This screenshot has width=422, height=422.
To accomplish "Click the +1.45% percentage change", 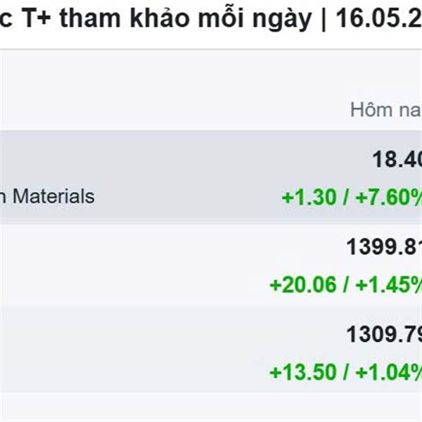I will coord(389,285).
